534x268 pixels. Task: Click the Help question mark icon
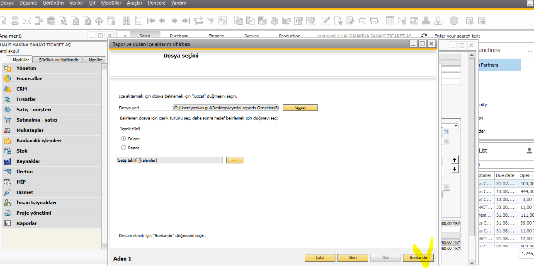pyautogui.click(x=454, y=20)
